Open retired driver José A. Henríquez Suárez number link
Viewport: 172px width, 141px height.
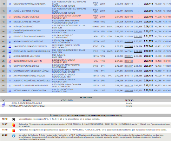pos(4,103)
